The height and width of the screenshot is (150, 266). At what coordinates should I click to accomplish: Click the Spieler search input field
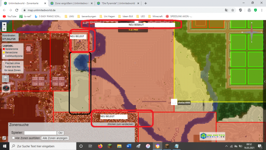pos(40,132)
